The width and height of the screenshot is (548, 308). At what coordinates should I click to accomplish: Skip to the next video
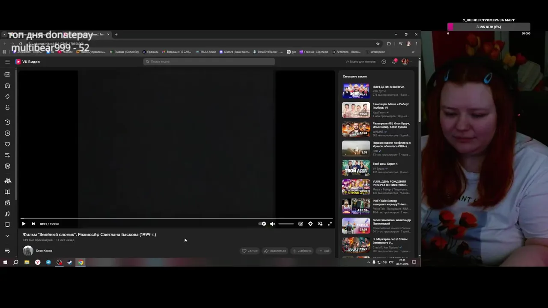click(33, 224)
